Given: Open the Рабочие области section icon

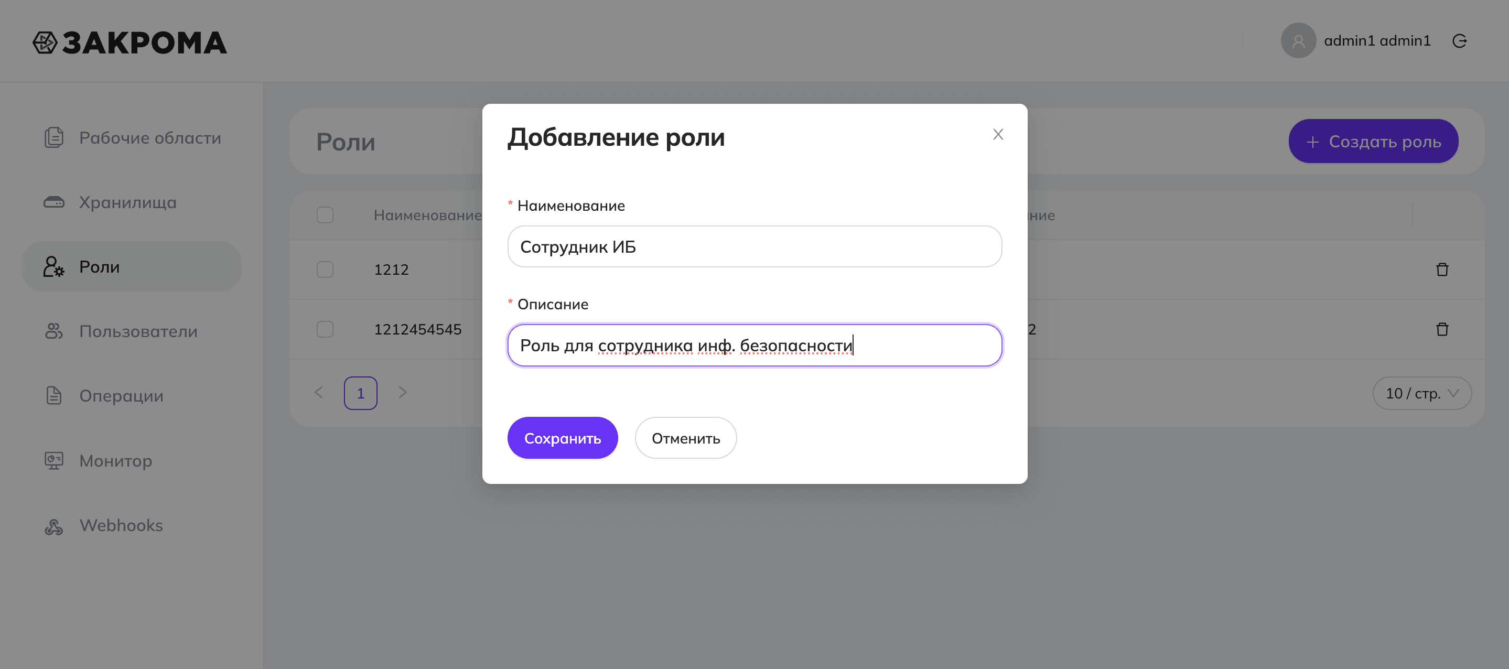Looking at the screenshot, I should pyautogui.click(x=54, y=138).
